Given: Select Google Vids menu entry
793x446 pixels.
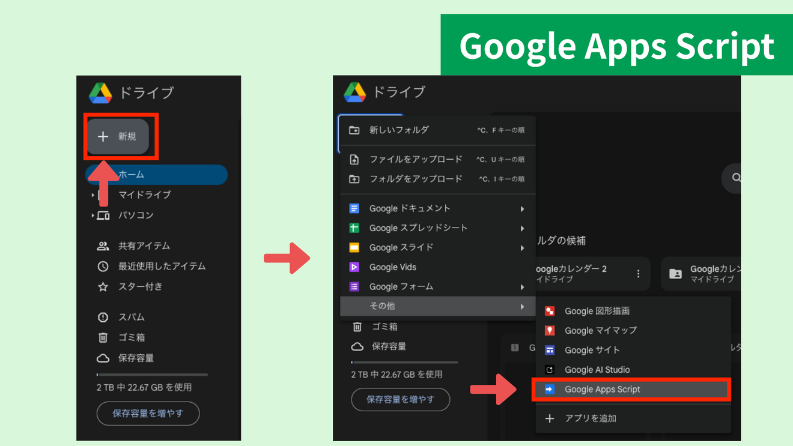Looking at the screenshot, I should (437, 267).
